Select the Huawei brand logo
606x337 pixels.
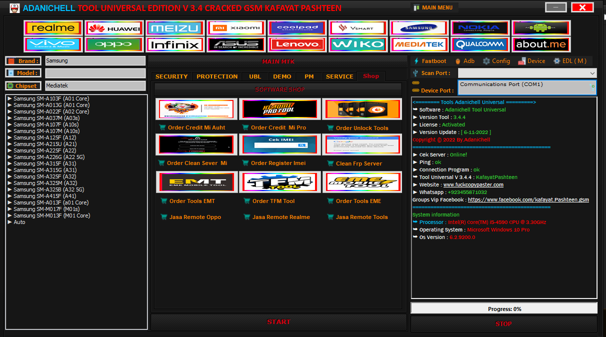pos(114,28)
